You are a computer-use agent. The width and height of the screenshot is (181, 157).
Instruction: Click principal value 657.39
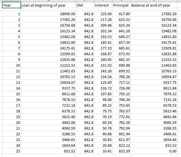(122, 42)
